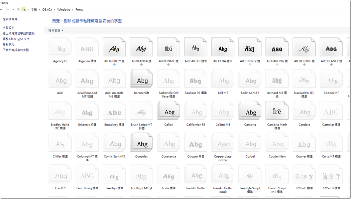
Task: Select the Calibri font family icon
Action: (x=168, y=111)
